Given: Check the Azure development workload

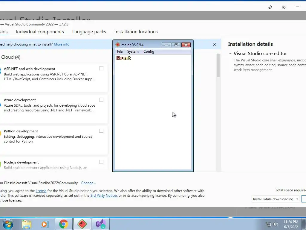Looking at the screenshot, I should (x=101, y=99).
